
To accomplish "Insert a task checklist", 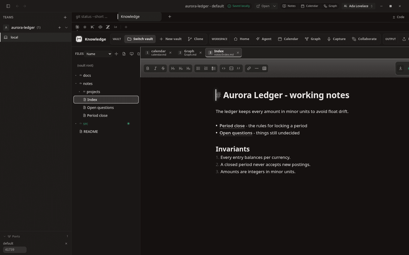I will tap(214, 68).
